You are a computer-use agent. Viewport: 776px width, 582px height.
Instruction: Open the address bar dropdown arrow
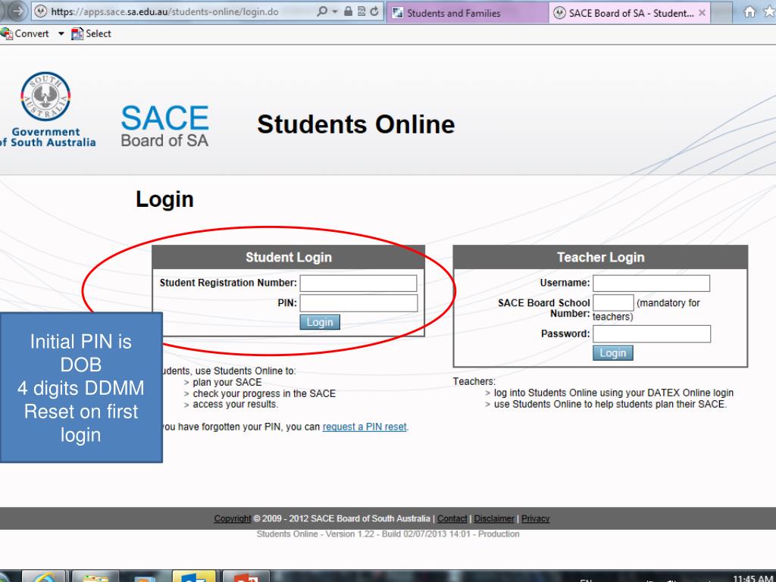pos(334,11)
